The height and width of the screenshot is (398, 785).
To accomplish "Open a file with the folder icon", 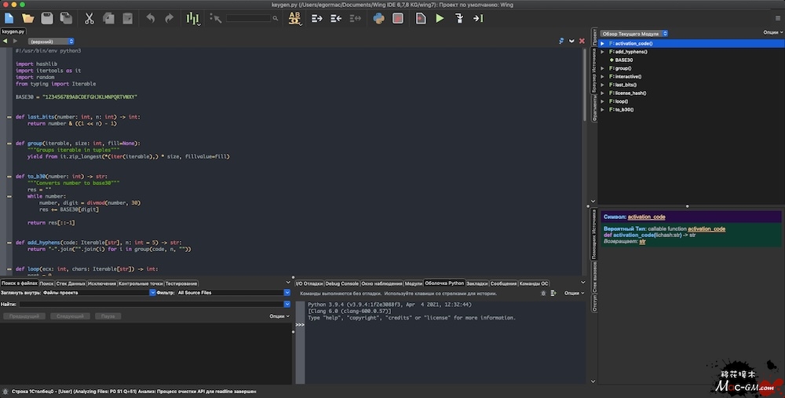I will point(28,17).
